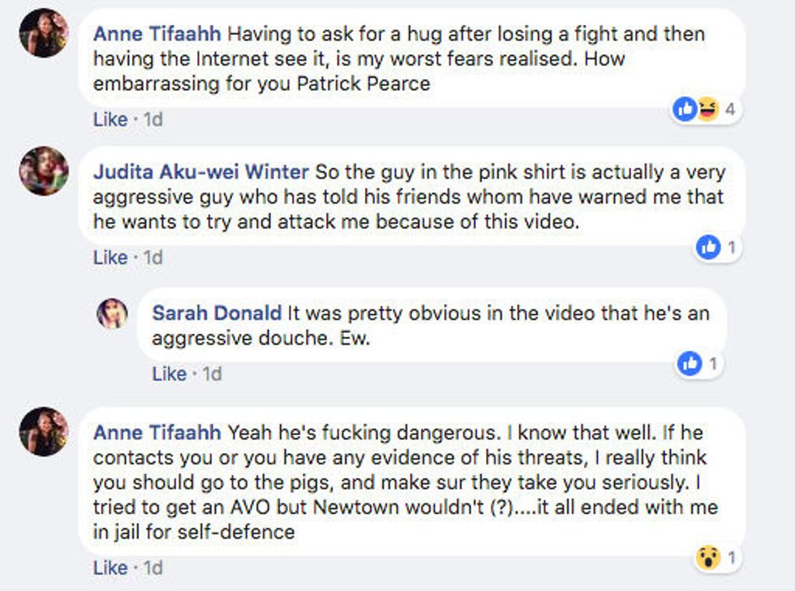Like Anne Tifaahh's last comment about AVO
795x591 pixels.
pos(110,567)
